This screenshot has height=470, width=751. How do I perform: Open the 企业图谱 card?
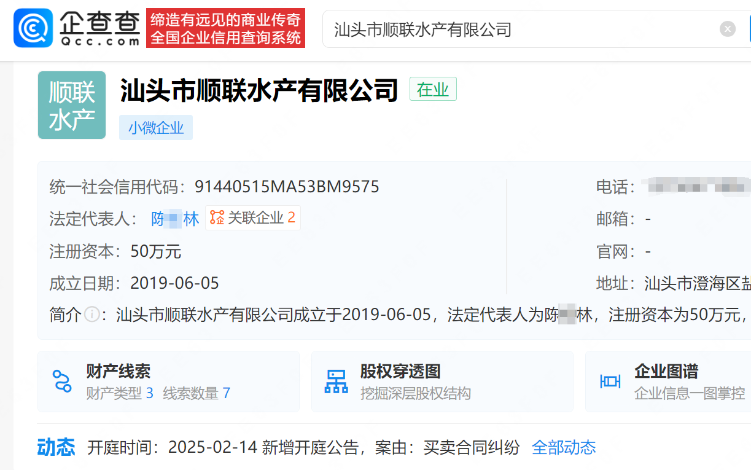pyautogui.click(x=668, y=382)
